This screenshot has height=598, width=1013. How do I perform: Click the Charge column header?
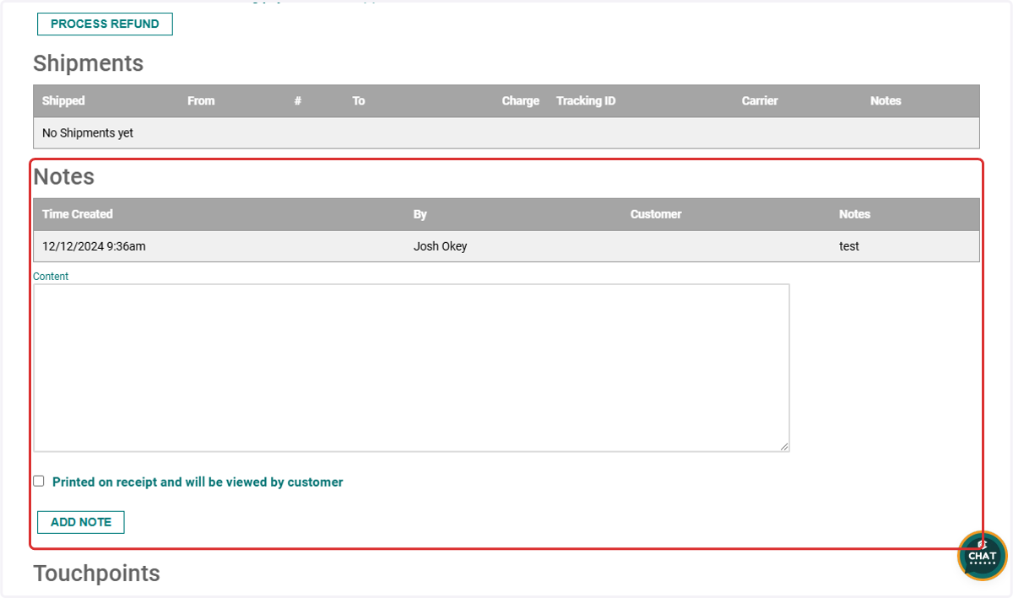pyautogui.click(x=521, y=100)
